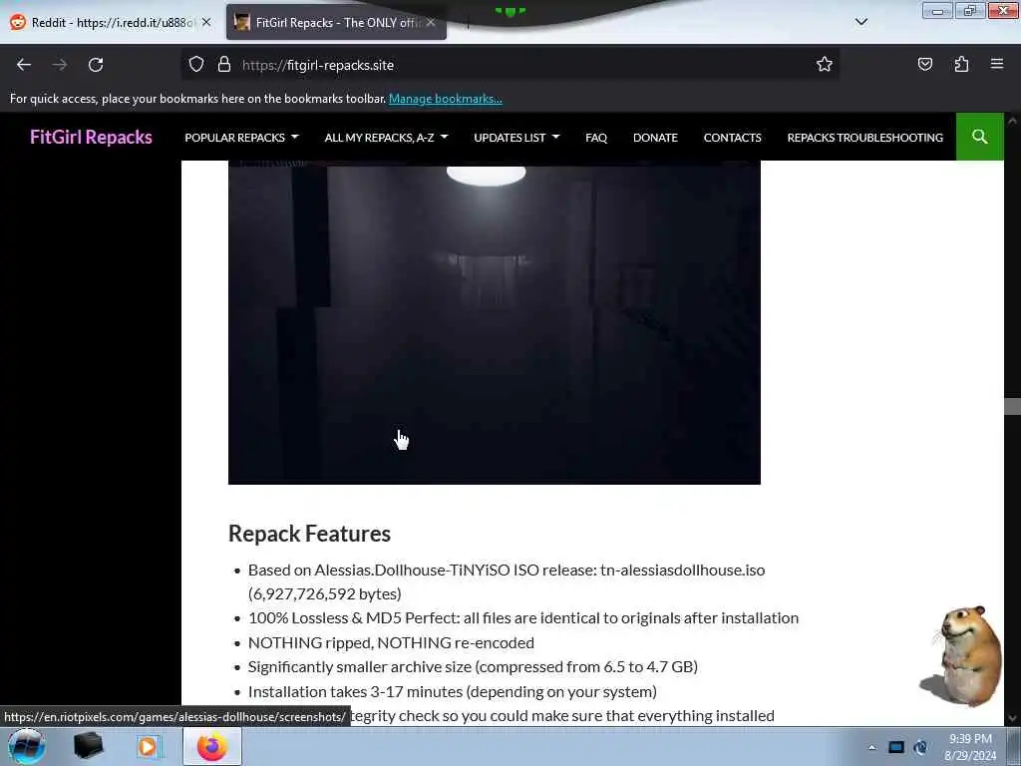Open the Extensions puzzle icon
The width and height of the screenshot is (1021, 766).
pyautogui.click(x=961, y=65)
